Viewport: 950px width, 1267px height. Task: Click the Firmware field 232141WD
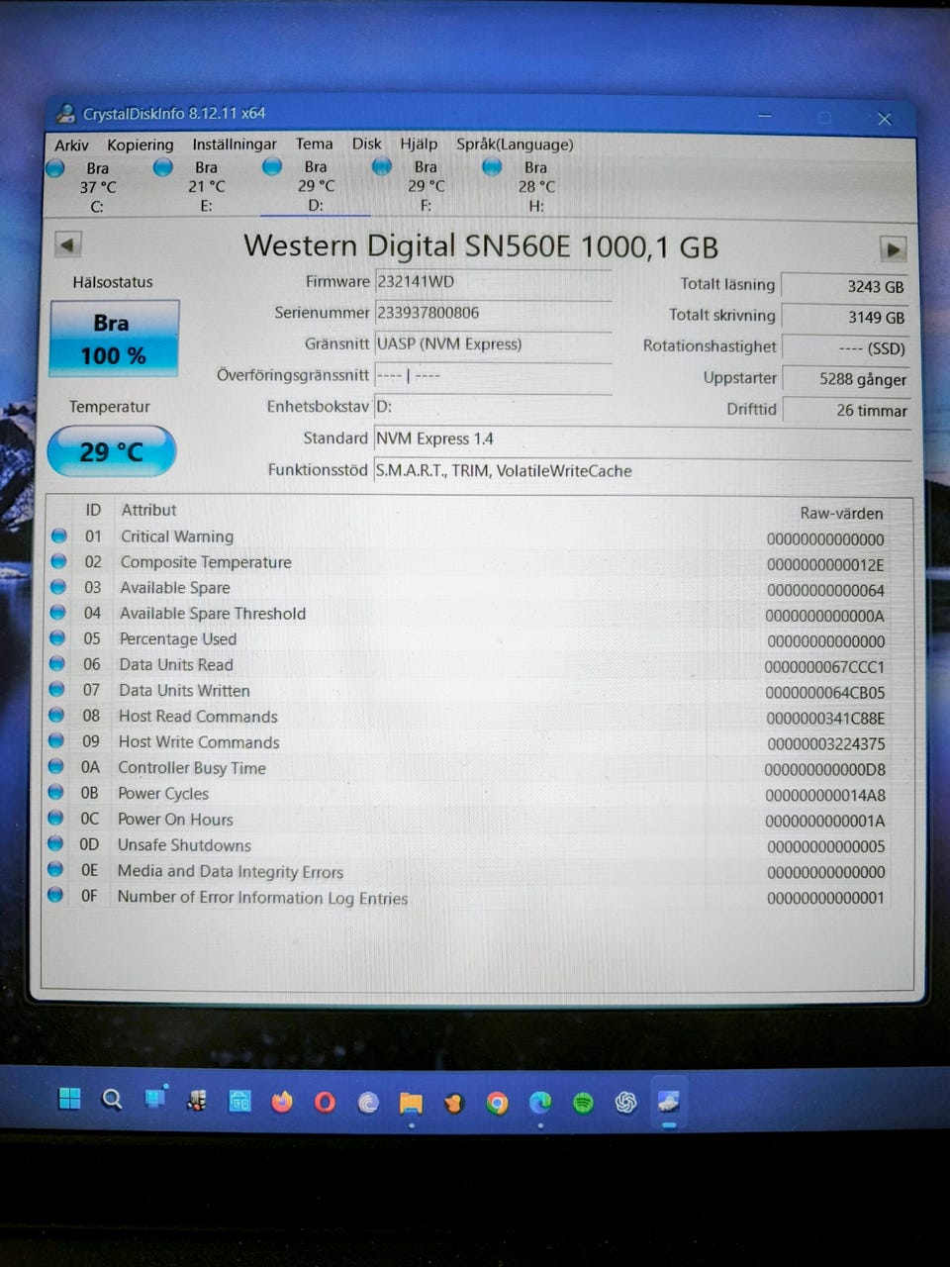click(493, 282)
